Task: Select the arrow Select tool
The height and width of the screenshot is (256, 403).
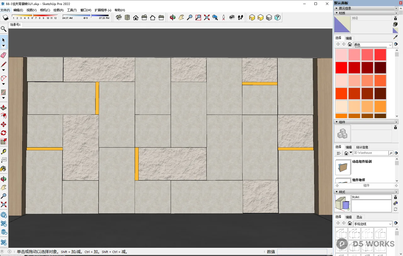Action: 3,40
